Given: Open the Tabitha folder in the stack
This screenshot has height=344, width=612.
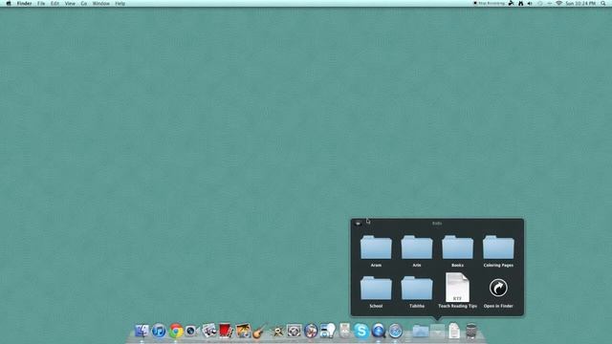Looking at the screenshot, I should 417,289.
